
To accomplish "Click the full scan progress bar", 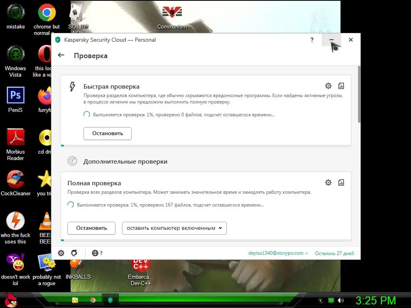I will (x=206, y=240).
